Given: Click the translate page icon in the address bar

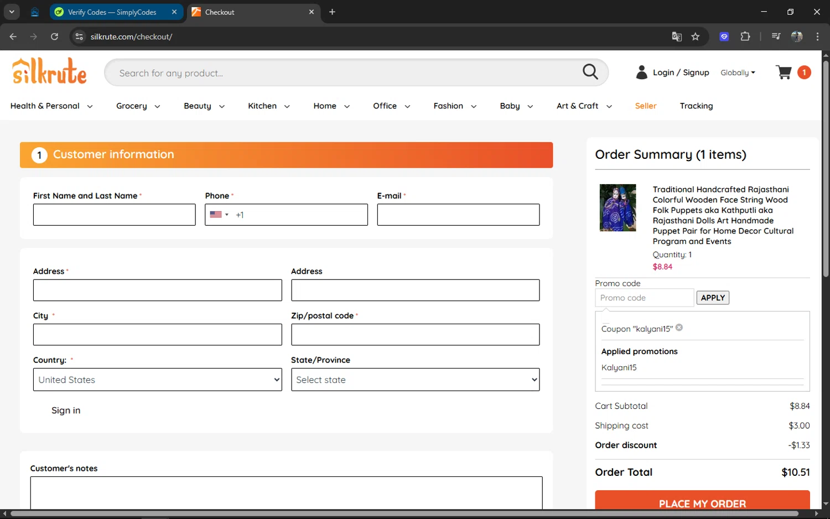Looking at the screenshot, I should click(x=677, y=37).
